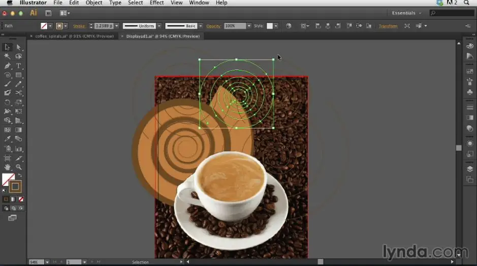The image size is (477, 266).
Task: Pick the Direct Selection tool
Action: pyautogui.click(x=19, y=47)
